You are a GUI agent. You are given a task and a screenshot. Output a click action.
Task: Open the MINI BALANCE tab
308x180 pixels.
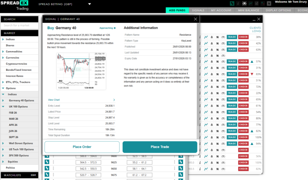pos(249,10)
